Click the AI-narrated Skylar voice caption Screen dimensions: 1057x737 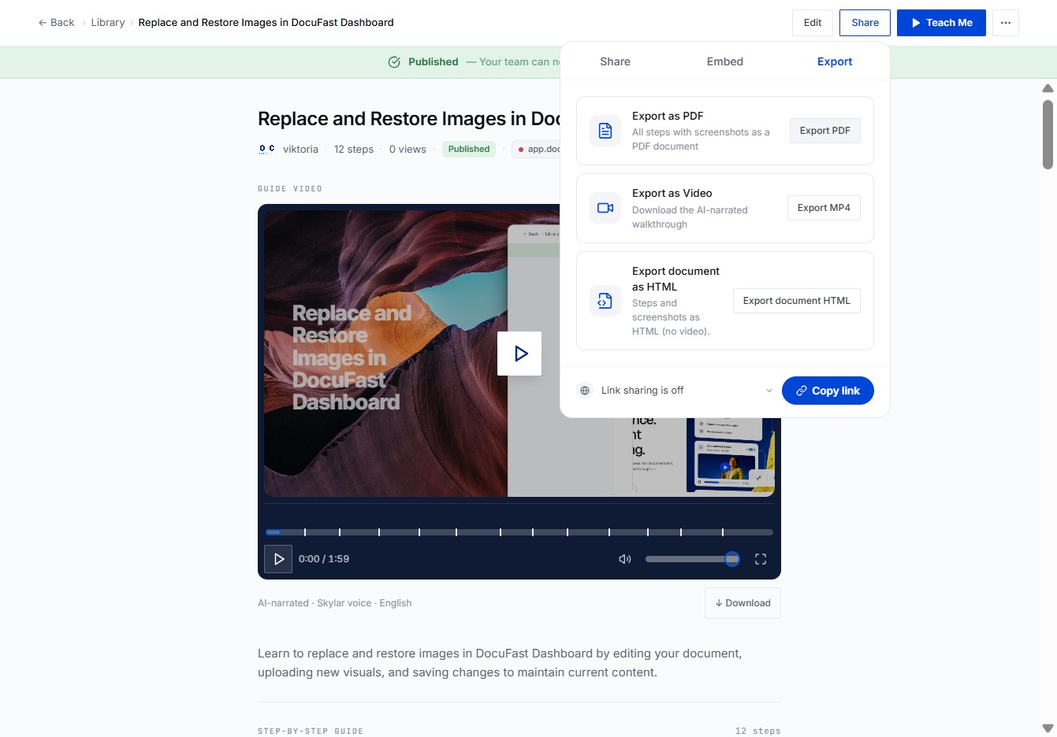[x=334, y=603]
